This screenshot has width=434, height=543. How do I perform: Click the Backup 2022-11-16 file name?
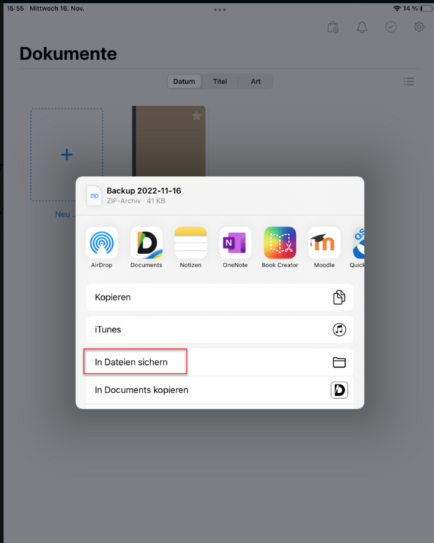(144, 191)
